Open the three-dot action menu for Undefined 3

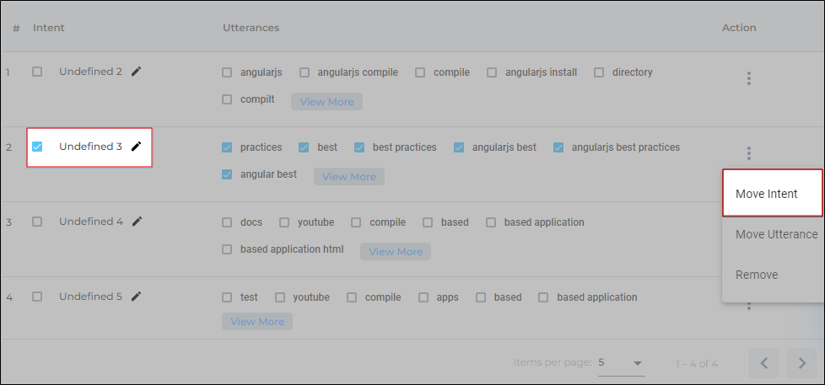(x=748, y=153)
